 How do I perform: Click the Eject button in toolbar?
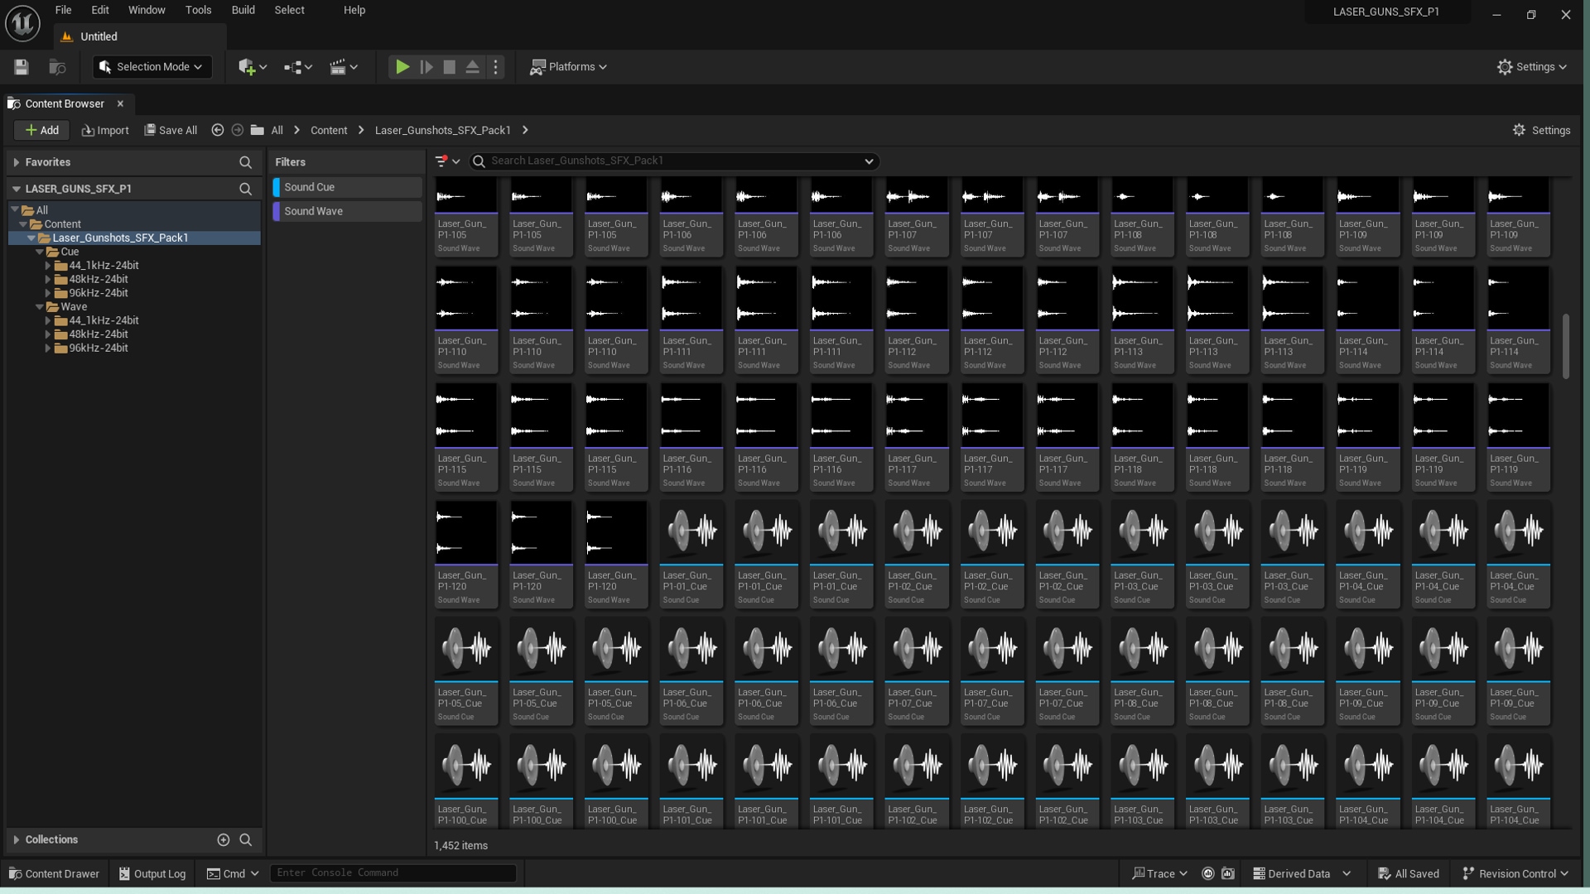pyautogui.click(x=473, y=67)
